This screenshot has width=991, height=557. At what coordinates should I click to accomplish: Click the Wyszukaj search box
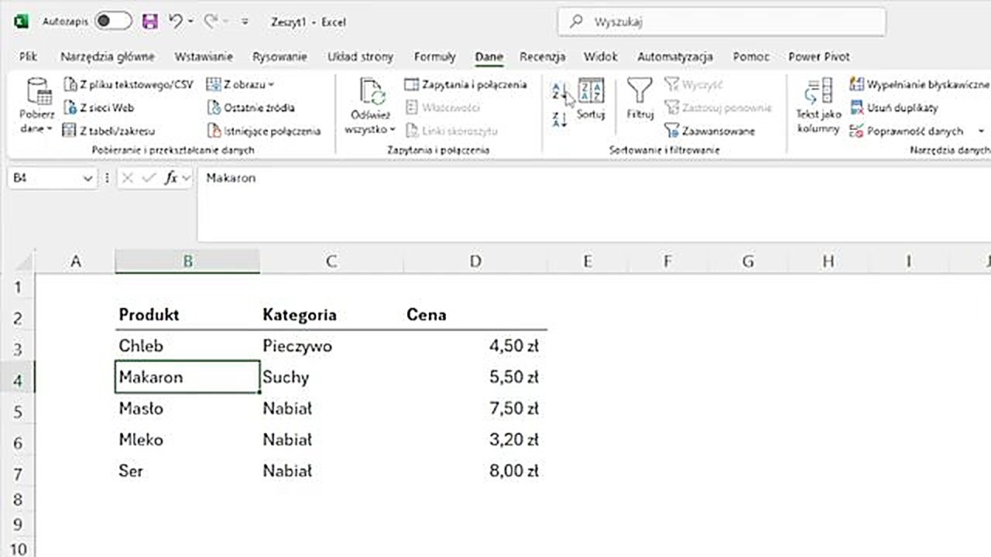coord(722,22)
